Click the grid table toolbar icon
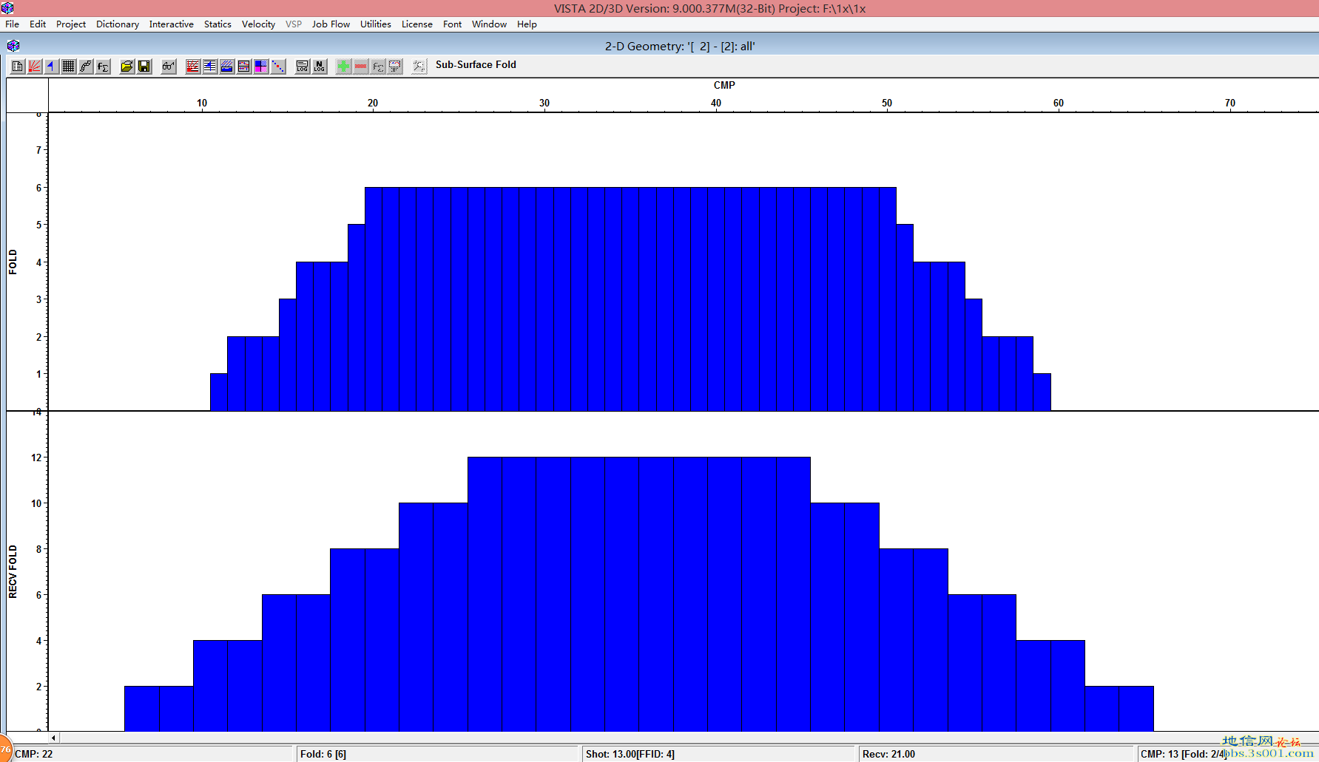The height and width of the screenshot is (762, 1319). click(x=68, y=67)
